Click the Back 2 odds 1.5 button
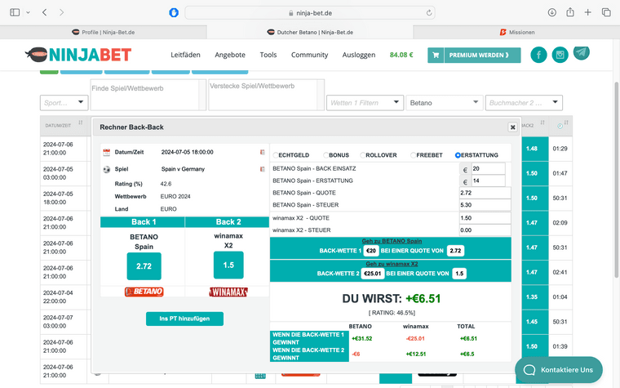The image size is (620, 388). pyautogui.click(x=228, y=265)
